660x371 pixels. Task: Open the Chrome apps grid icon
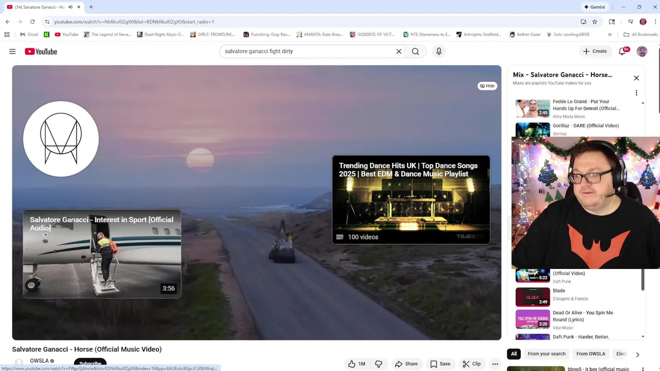pyautogui.click(x=7, y=35)
